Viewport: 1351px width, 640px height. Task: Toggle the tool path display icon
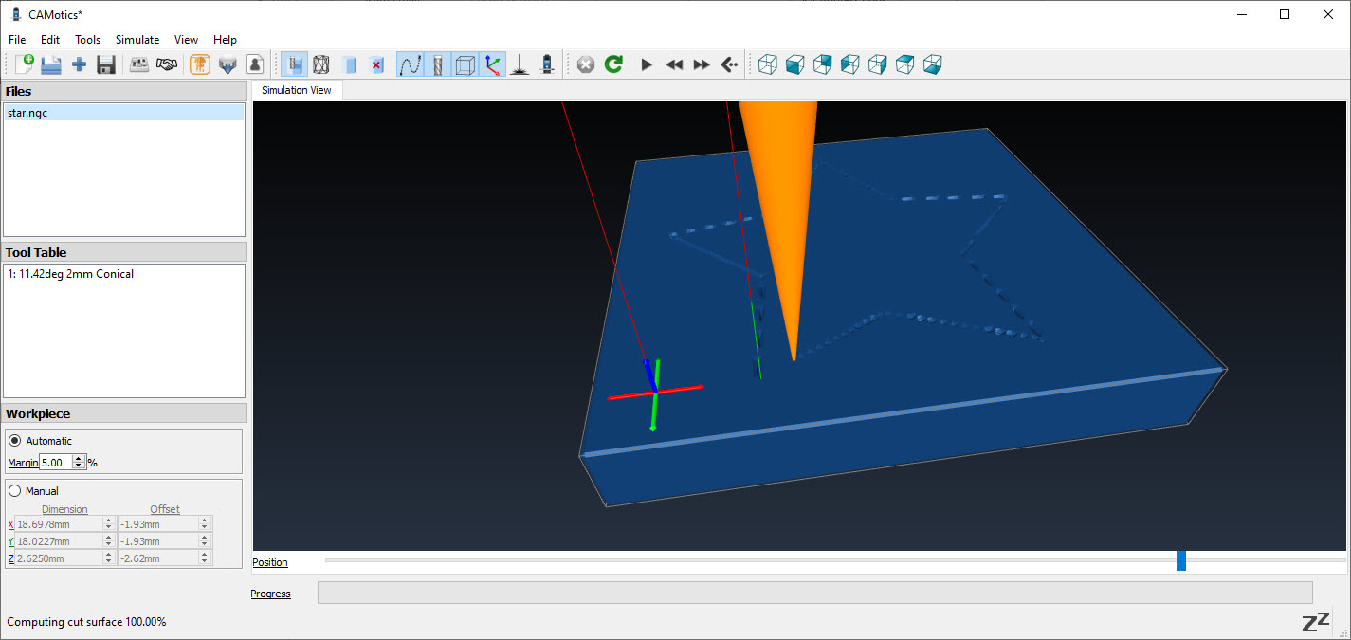pos(410,64)
